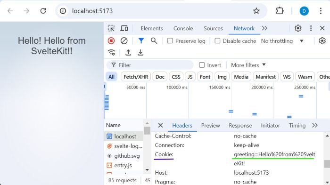330x185 pixels.
Task: Open the No throttling dropdown
Action: coord(282,41)
